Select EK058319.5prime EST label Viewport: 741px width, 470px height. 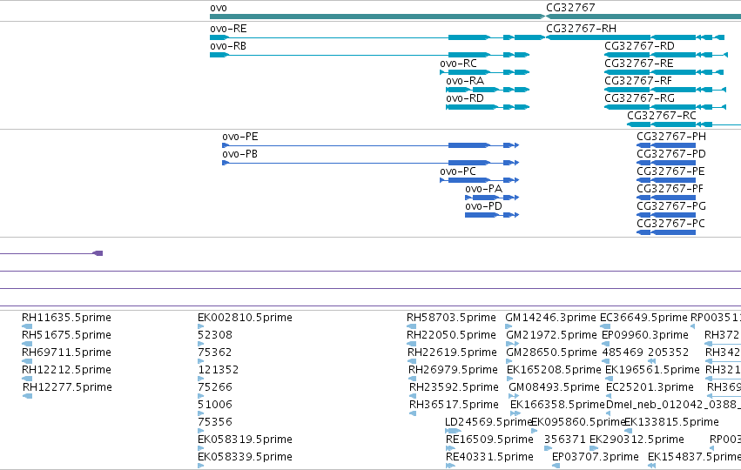pos(245,440)
